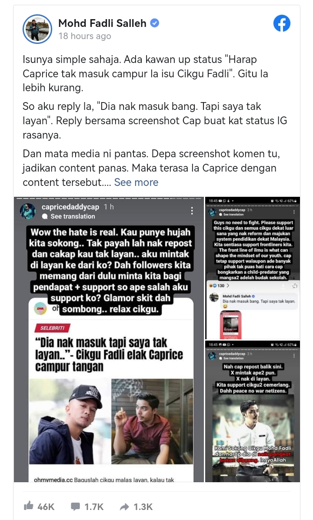Click the 1.7K comments count
This screenshot has height=520, width=313.
point(94,507)
